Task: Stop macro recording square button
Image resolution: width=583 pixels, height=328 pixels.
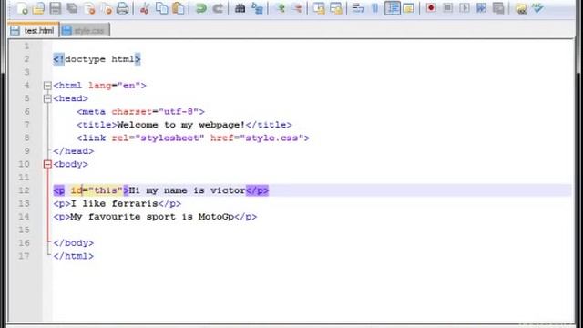Action: click(447, 8)
